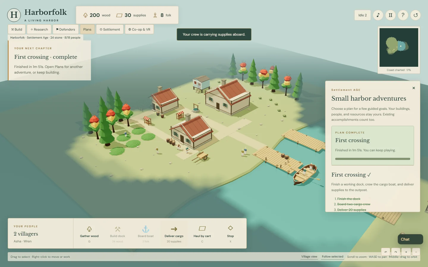Click the coast minimap
Screen dimensions: 428x267
pos(399,47)
